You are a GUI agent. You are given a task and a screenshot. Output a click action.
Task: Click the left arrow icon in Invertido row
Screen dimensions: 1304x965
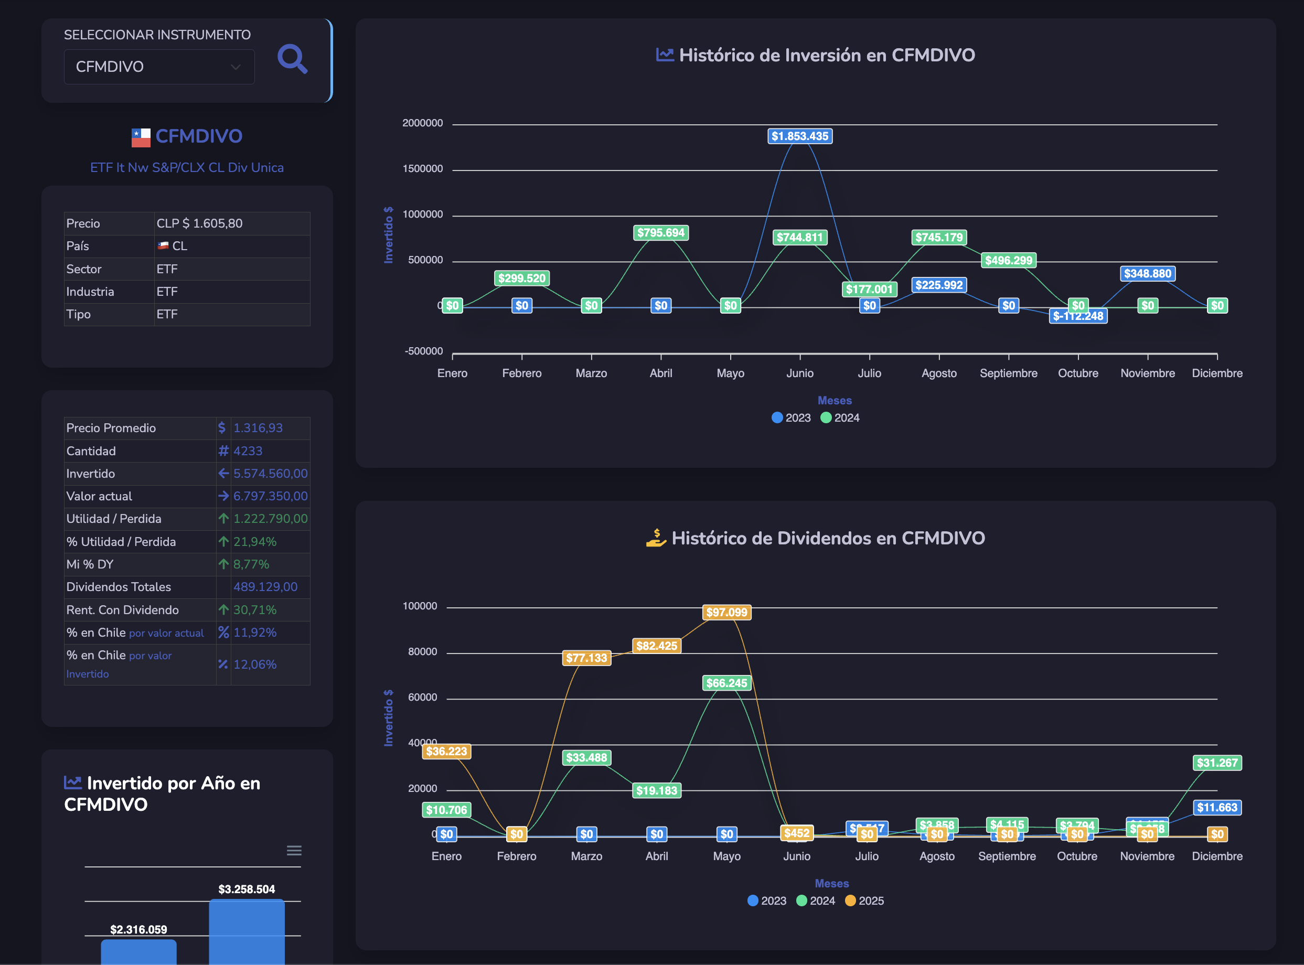pos(223,474)
